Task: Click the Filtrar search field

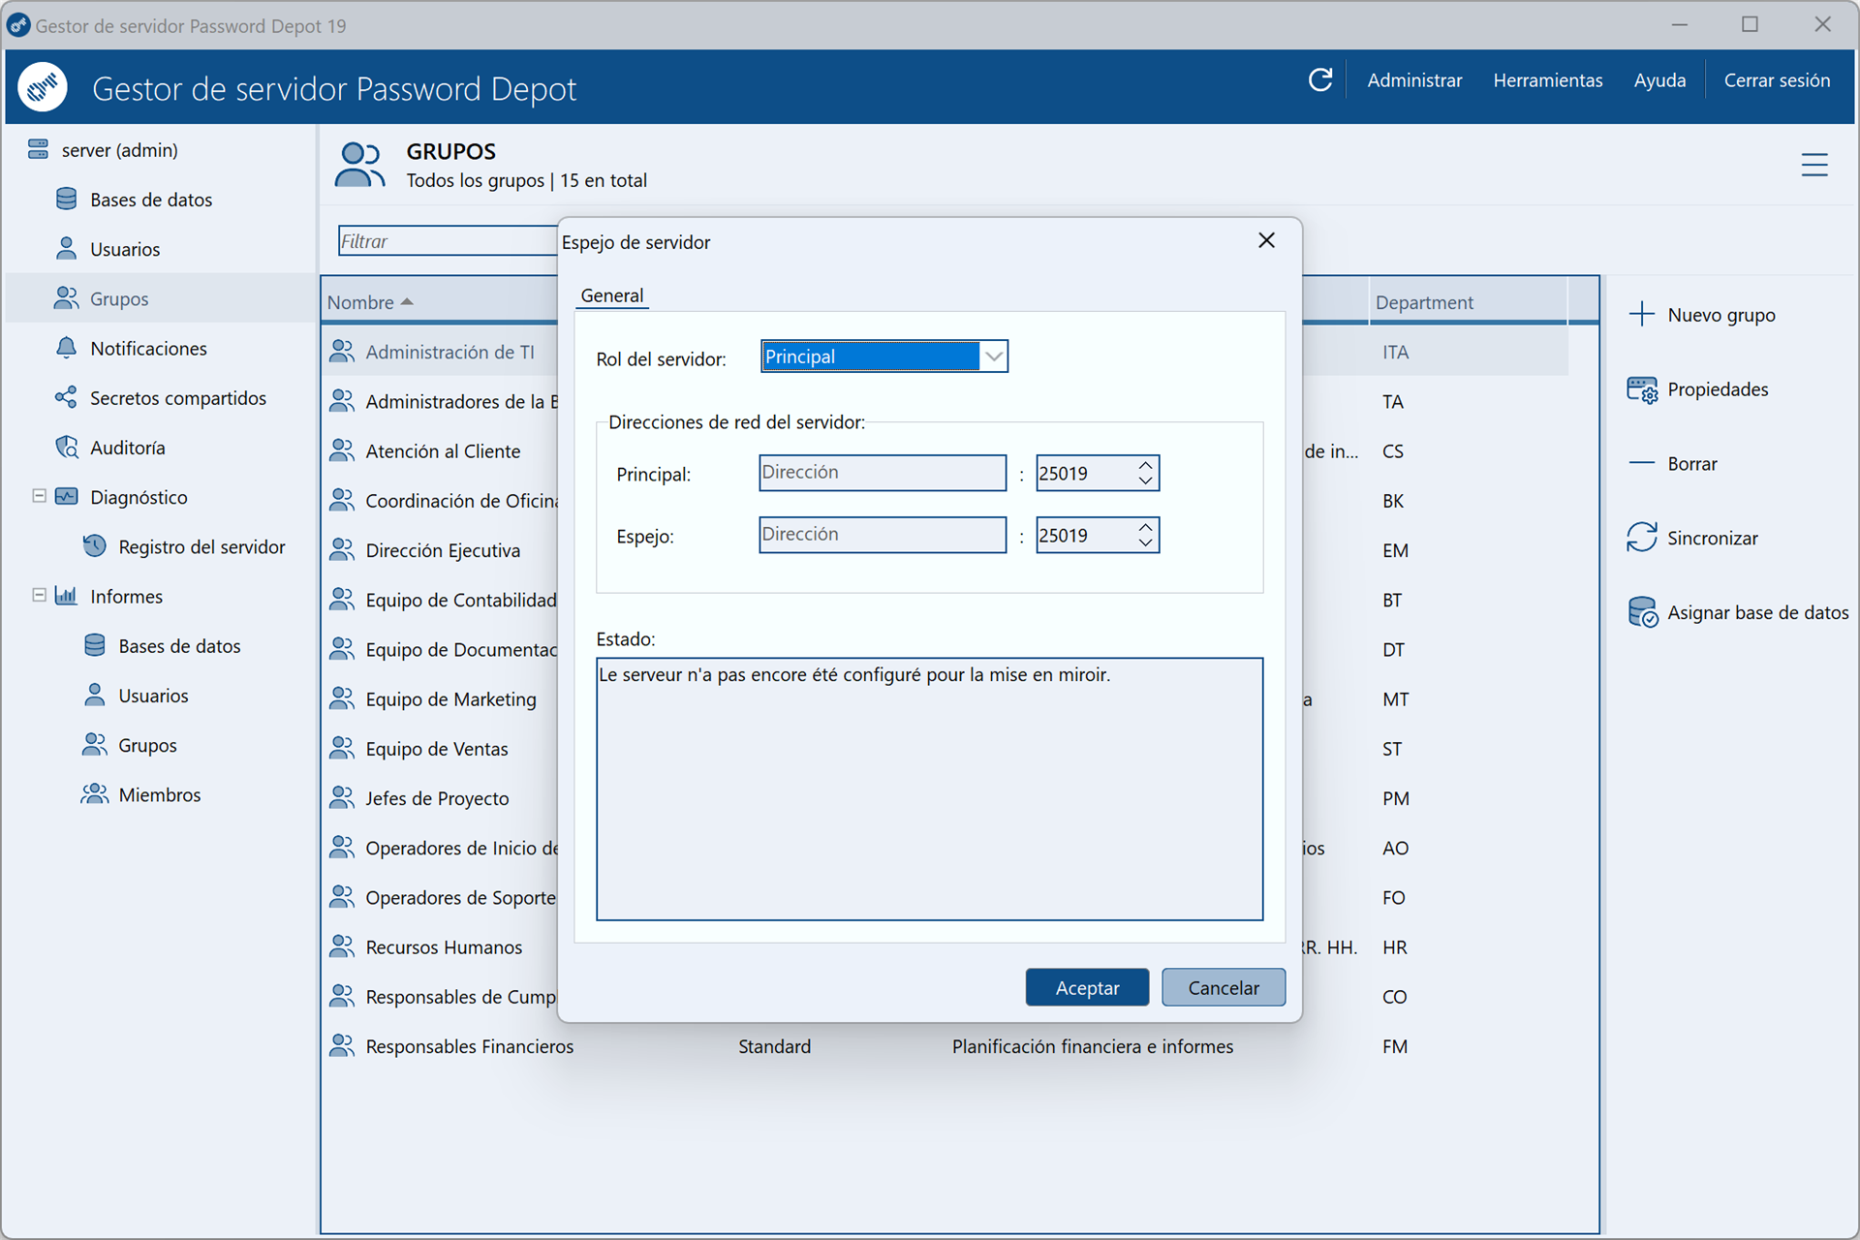Action: coord(448,241)
